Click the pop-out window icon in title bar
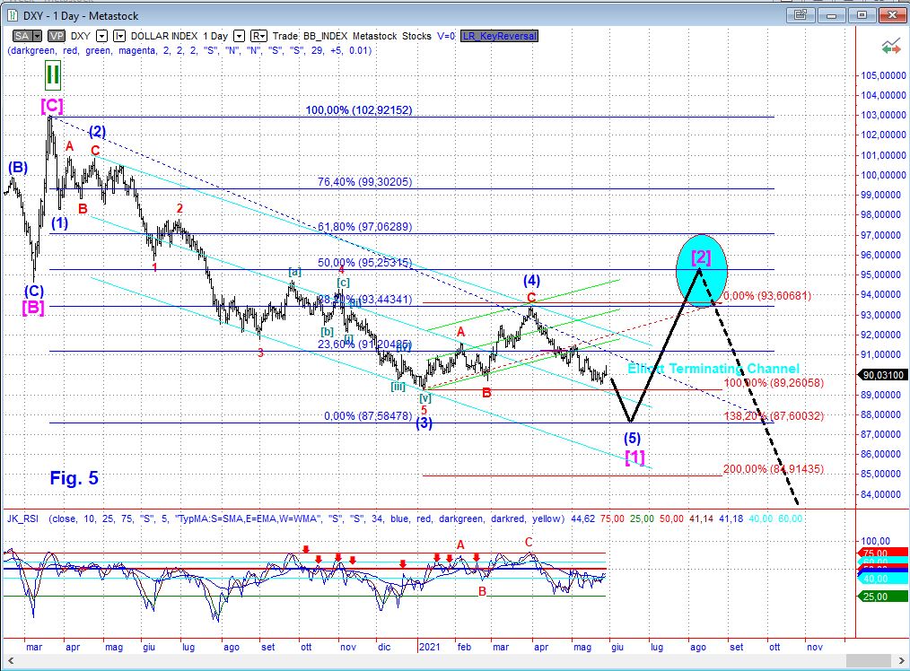Image resolution: width=910 pixels, height=671 pixels. coord(796,15)
